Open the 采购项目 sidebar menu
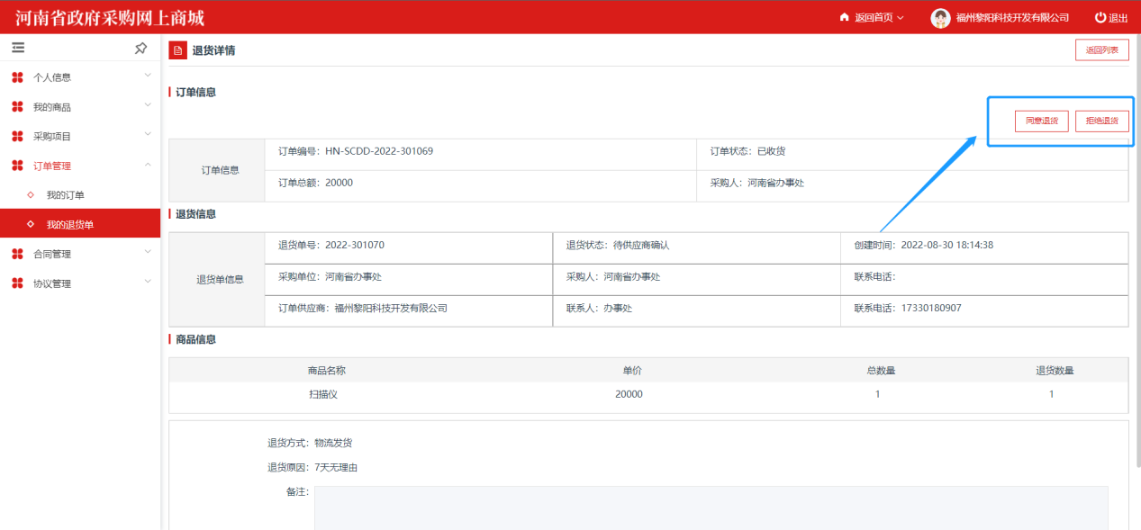Image resolution: width=1141 pixels, height=530 pixels. (x=80, y=136)
